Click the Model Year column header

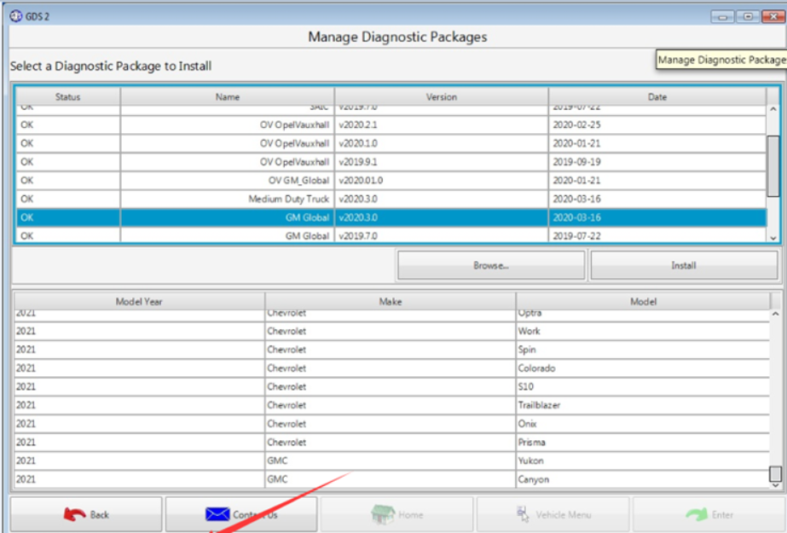point(139,301)
